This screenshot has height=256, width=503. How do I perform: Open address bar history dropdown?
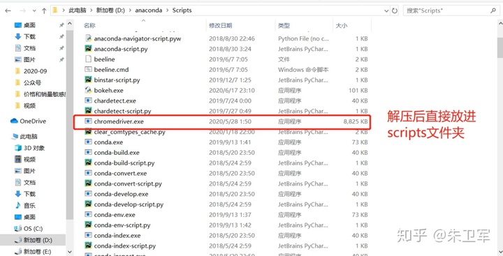click(386, 10)
